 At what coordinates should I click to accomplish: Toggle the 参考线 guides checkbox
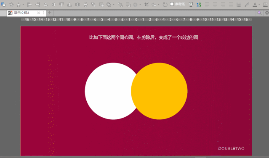[172, 4]
